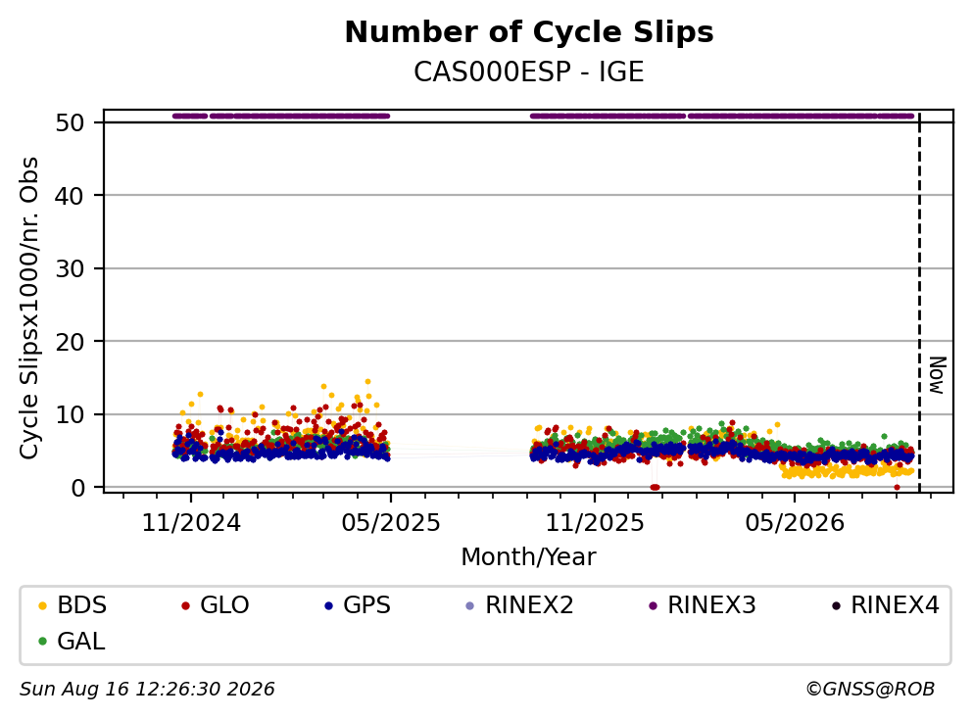Click the GLO red legend marker
The height and width of the screenshot is (719, 973).
point(185,605)
